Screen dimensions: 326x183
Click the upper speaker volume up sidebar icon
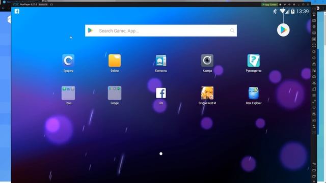314,52
